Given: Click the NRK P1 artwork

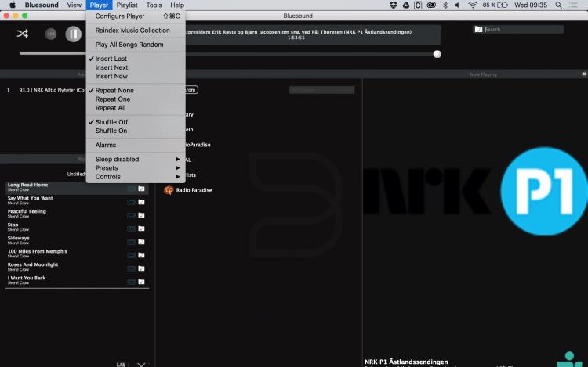Looking at the screenshot, I should (x=475, y=191).
